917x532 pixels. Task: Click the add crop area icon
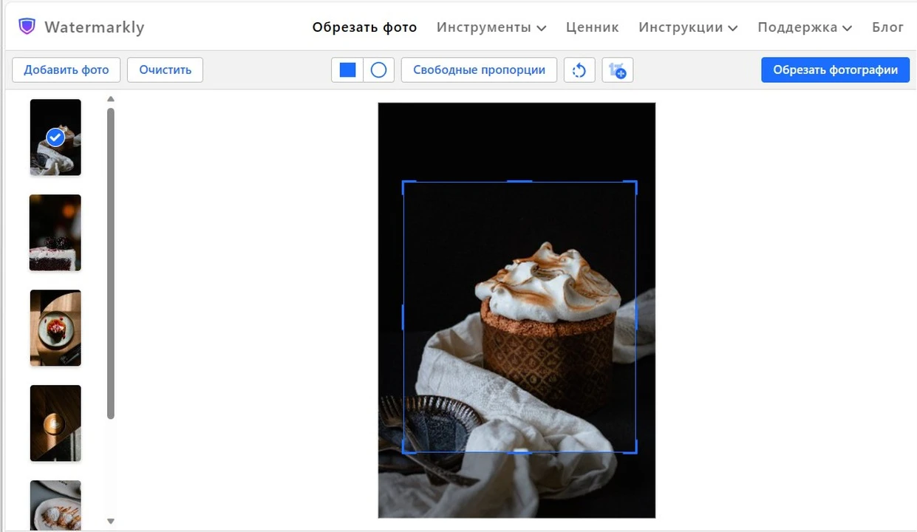pos(617,70)
